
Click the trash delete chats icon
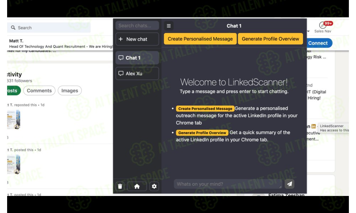[x=120, y=186]
